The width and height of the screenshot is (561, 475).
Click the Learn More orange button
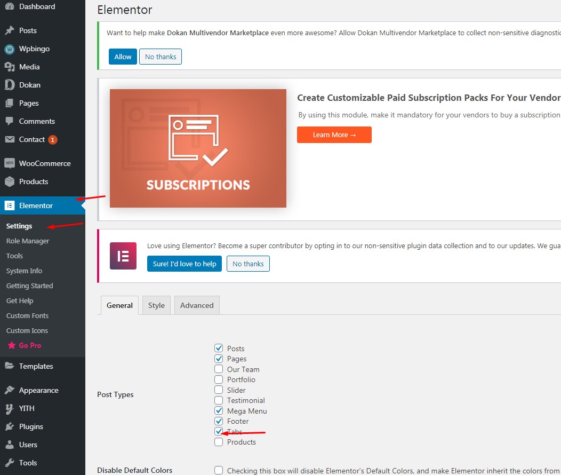[x=334, y=134]
